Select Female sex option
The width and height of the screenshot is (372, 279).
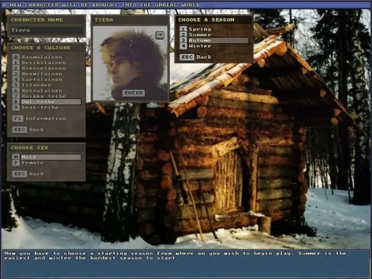click(33, 163)
